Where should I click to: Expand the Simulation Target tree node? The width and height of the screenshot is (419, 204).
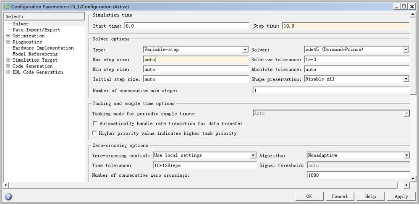point(8,60)
